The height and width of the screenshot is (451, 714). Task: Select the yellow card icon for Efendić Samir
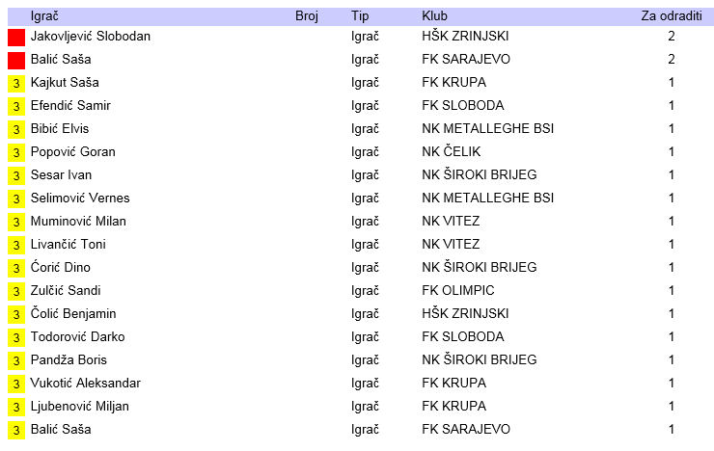point(15,106)
